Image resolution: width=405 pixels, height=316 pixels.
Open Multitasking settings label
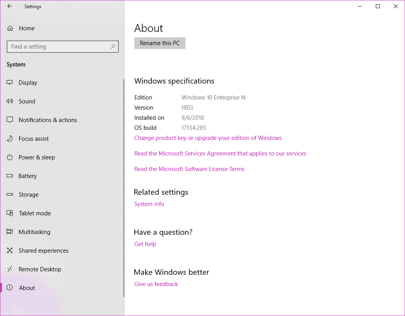[34, 232]
